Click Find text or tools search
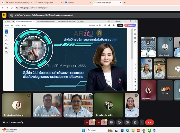The width and height of the screenshot is (180, 133). point(95,25)
